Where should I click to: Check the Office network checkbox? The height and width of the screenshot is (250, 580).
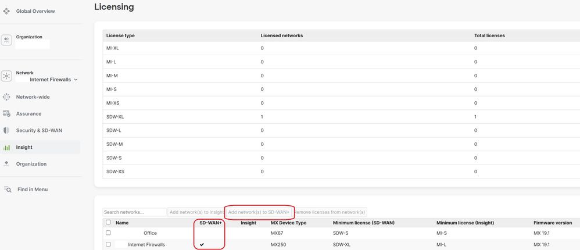pyautogui.click(x=108, y=233)
